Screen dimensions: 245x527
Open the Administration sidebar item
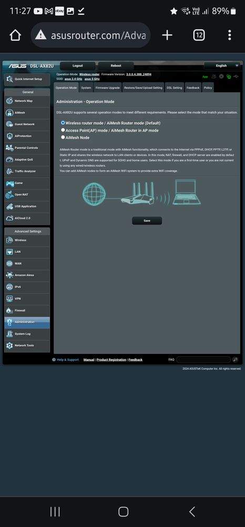point(27,322)
